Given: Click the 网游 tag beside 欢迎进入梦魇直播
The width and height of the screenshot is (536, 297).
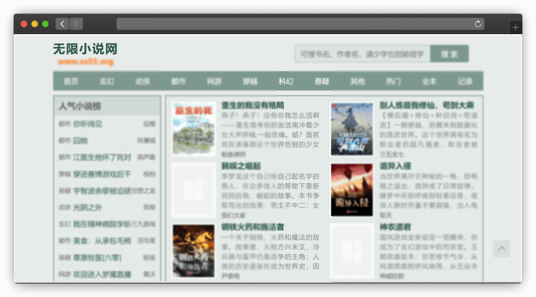Looking at the screenshot, I should [x=64, y=274].
